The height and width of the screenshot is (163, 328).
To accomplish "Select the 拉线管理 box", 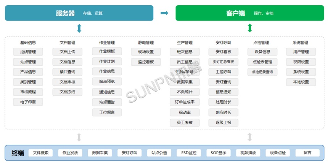I will click(28, 52).
